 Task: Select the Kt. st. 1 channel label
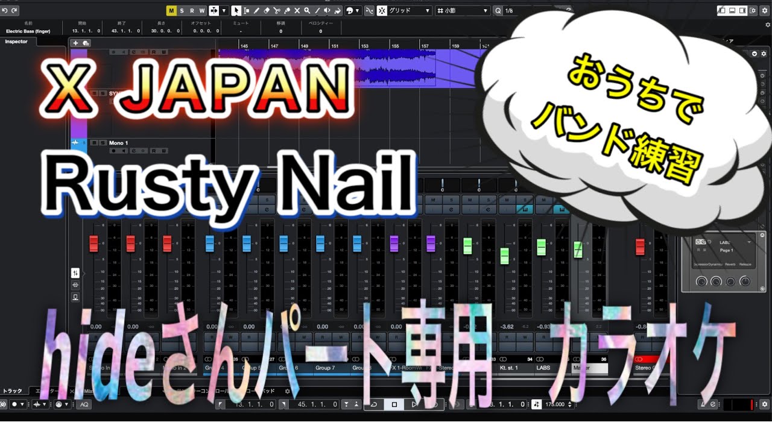509,368
